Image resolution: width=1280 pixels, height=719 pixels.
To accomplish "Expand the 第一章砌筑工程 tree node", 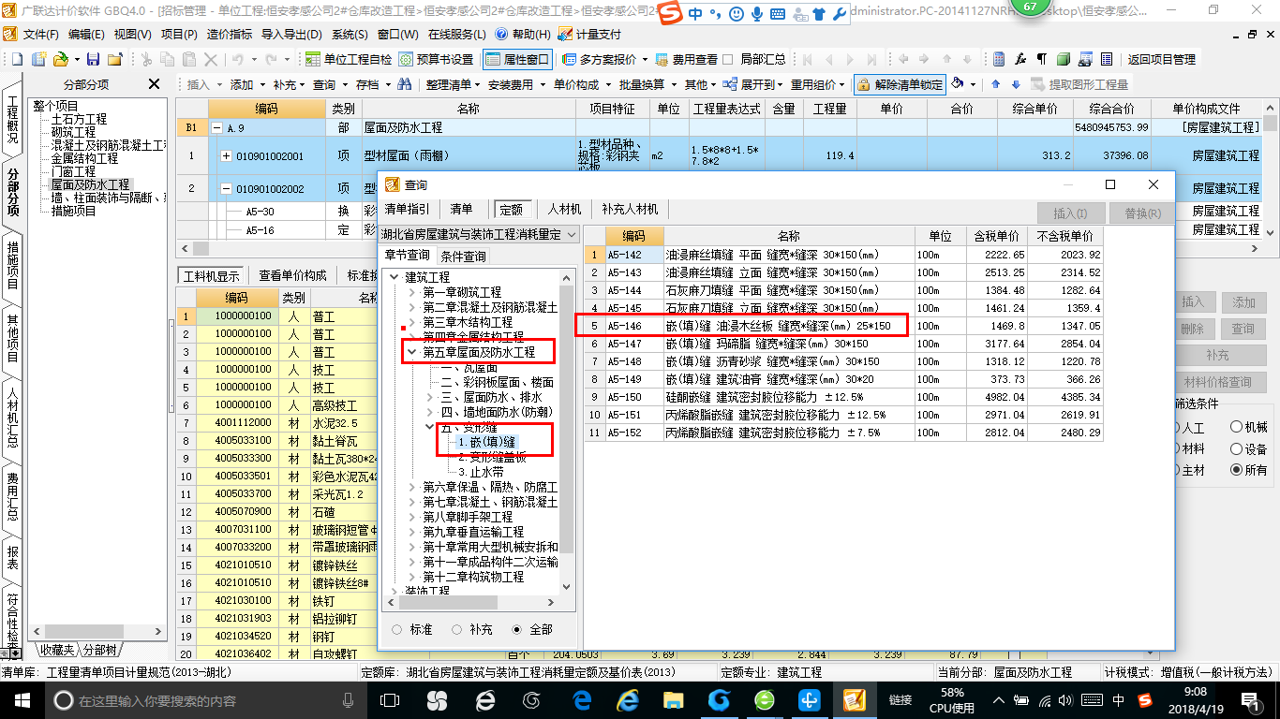I will 410,292.
